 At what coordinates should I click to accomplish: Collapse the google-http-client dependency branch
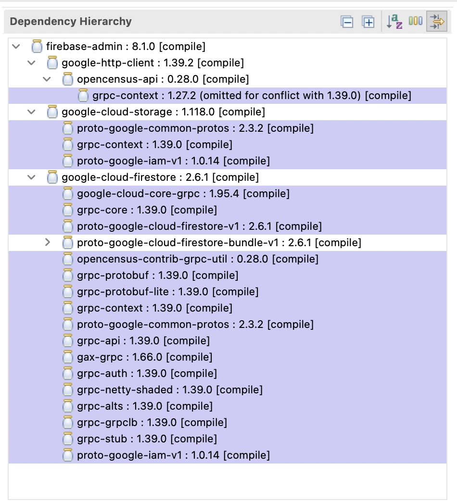31,63
